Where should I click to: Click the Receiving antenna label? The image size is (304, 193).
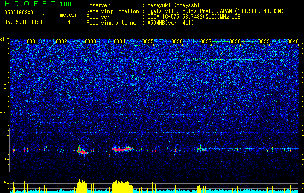111,23
